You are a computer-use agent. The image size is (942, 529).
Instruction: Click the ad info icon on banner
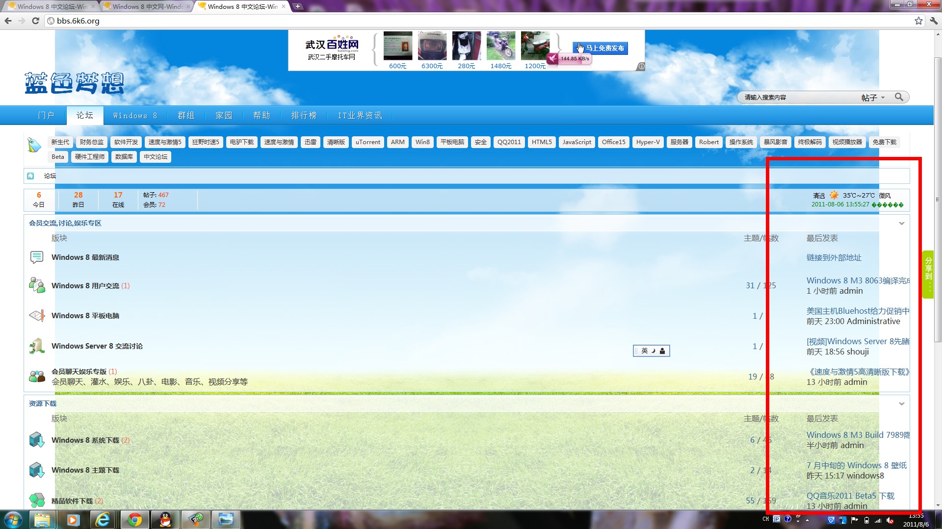click(x=641, y=66)
